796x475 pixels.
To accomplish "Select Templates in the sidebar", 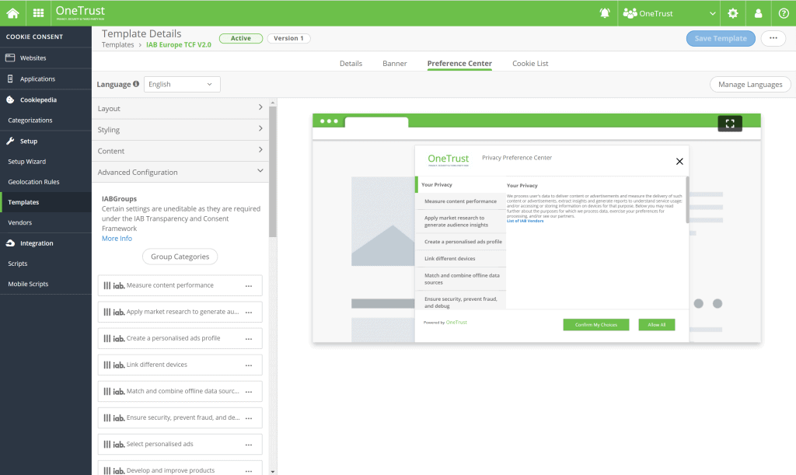I will click(x=46, y=202).
